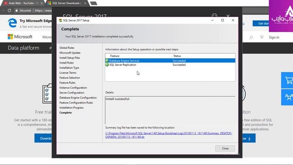The image size is (293, 165).
Task: Click the Feature column header
Action: (x=114, y=56)
